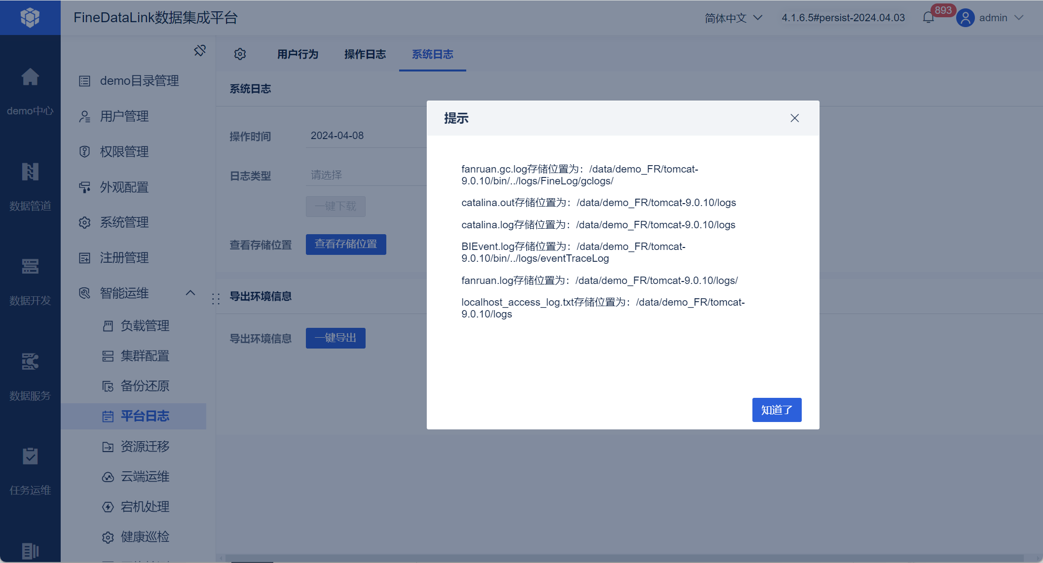Open the 数据服务 sidebar icon
This screenshot has height=563, width=1043.
point(30,362)
